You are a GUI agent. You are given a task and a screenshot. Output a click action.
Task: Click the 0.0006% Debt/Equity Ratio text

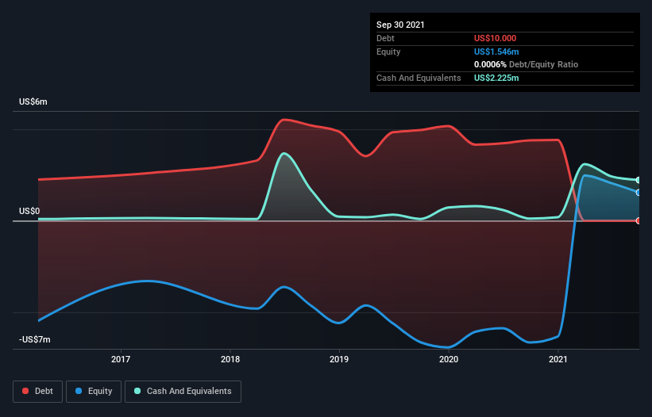[x=526, y=65]
